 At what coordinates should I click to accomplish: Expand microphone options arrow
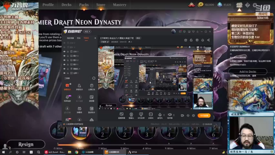click(164, 115)
